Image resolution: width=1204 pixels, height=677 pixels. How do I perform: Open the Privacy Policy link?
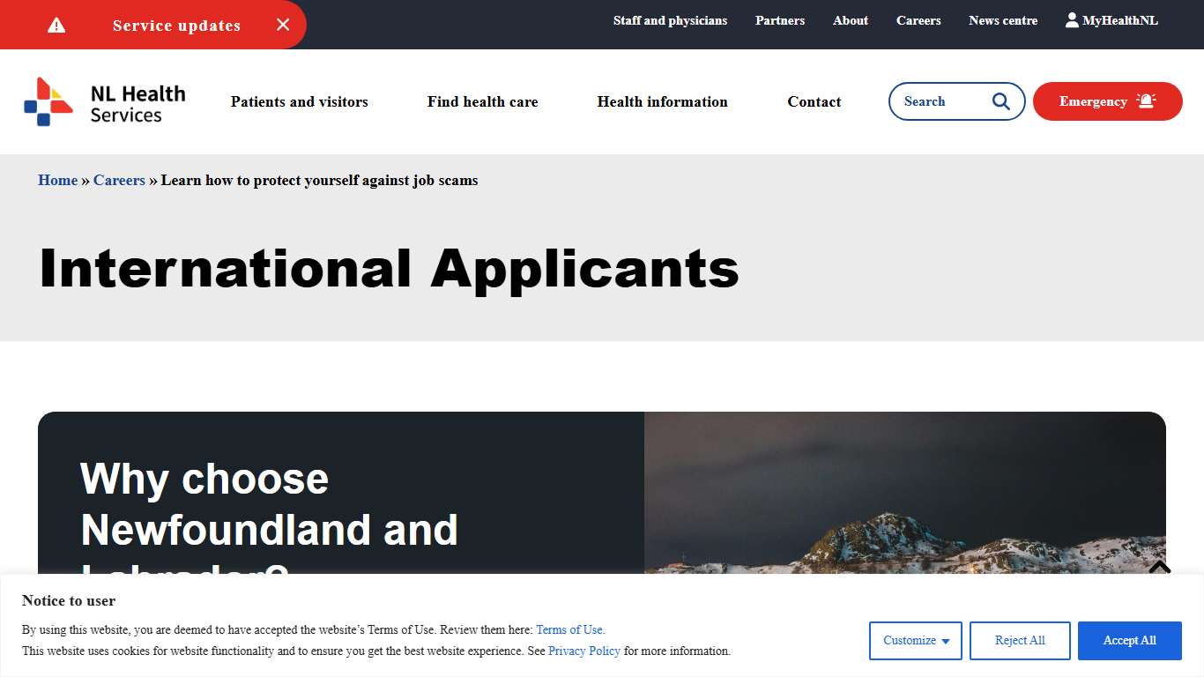click(x=584, y=651)
